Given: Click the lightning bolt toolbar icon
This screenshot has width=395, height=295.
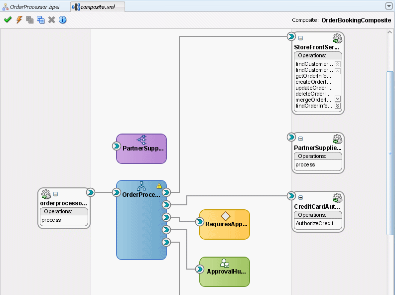Looking at the screenshot, I should click(19, 19).
